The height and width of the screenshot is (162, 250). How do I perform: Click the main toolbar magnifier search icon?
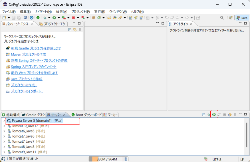(222, 18)
